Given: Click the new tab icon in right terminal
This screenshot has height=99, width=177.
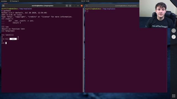Looking at the screenshot, I should click(87, 6).
